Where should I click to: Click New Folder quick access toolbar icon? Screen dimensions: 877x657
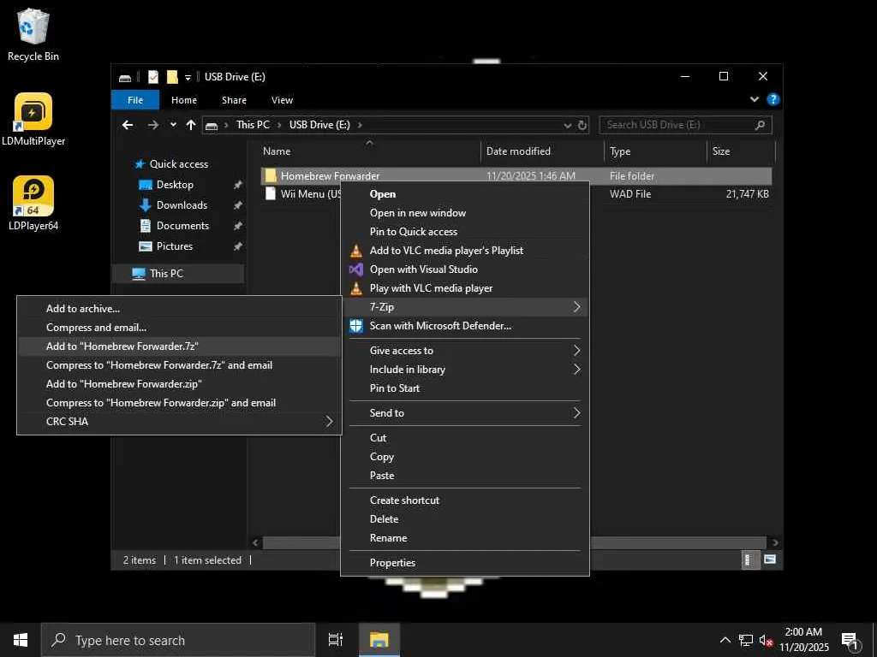click(x=172, y=76)
